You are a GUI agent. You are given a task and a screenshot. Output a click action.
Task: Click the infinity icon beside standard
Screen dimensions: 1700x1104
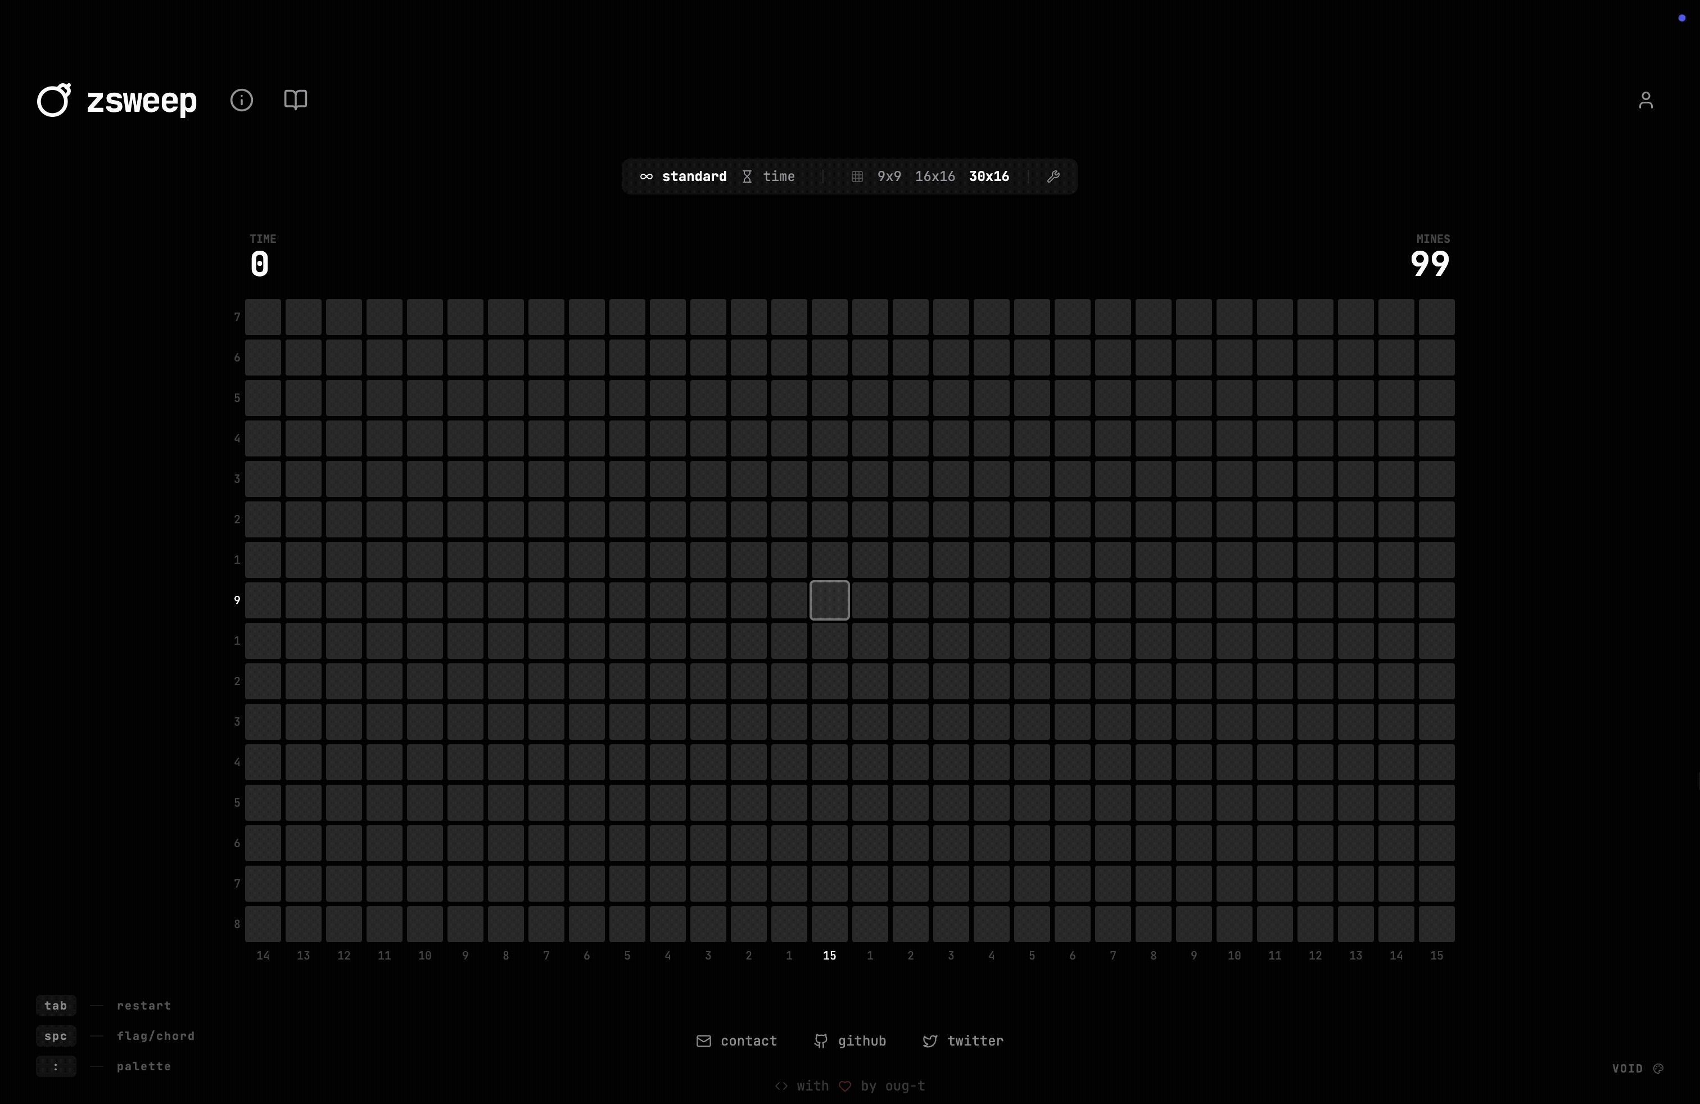[x=646, y=177]
